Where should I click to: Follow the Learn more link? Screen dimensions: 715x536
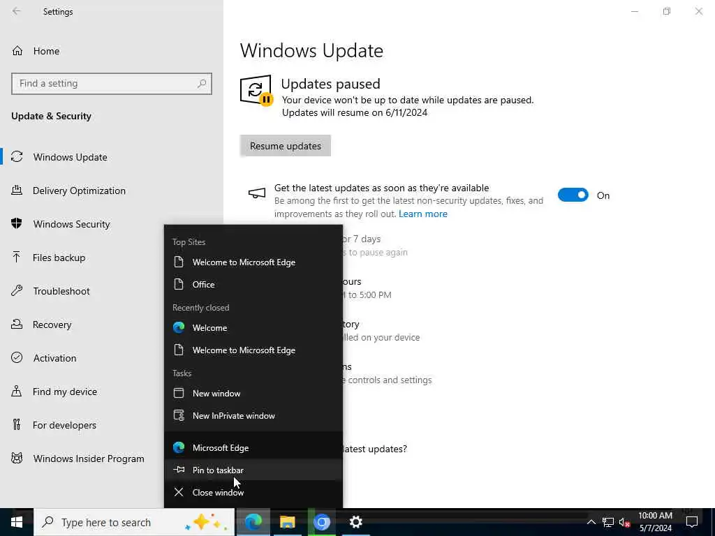pyautogui.click(x=422, y=214)
